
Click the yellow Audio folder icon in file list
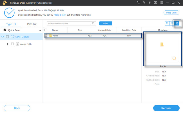[50, 36]
